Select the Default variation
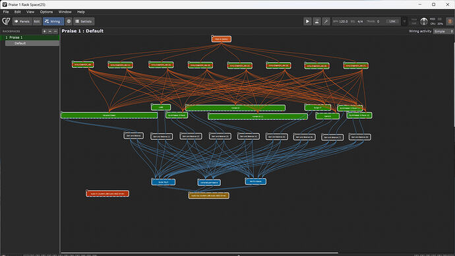This screenshot has width=455, height=256. pyautogui.click(x=32, y=44)
